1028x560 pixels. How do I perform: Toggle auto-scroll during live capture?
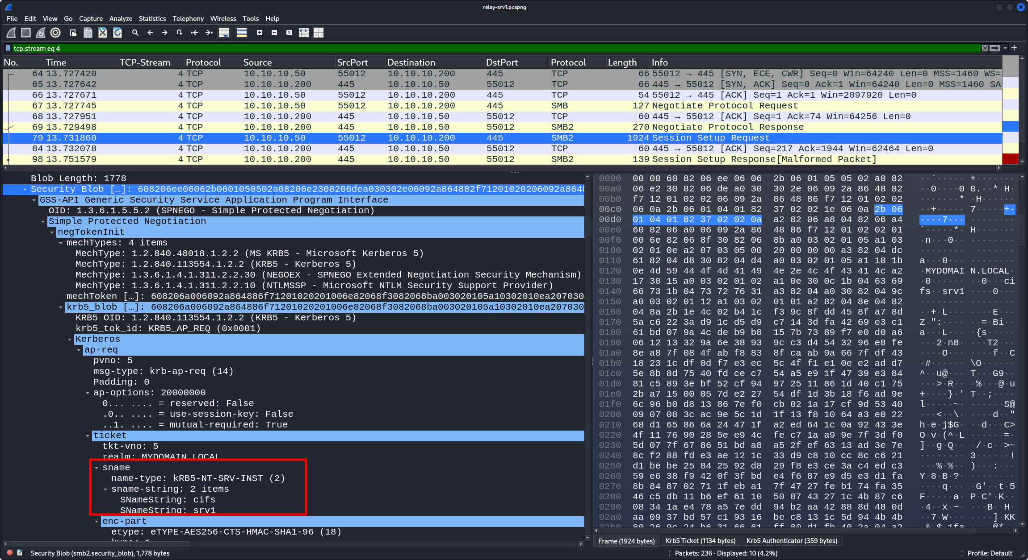tap(224, 33)
